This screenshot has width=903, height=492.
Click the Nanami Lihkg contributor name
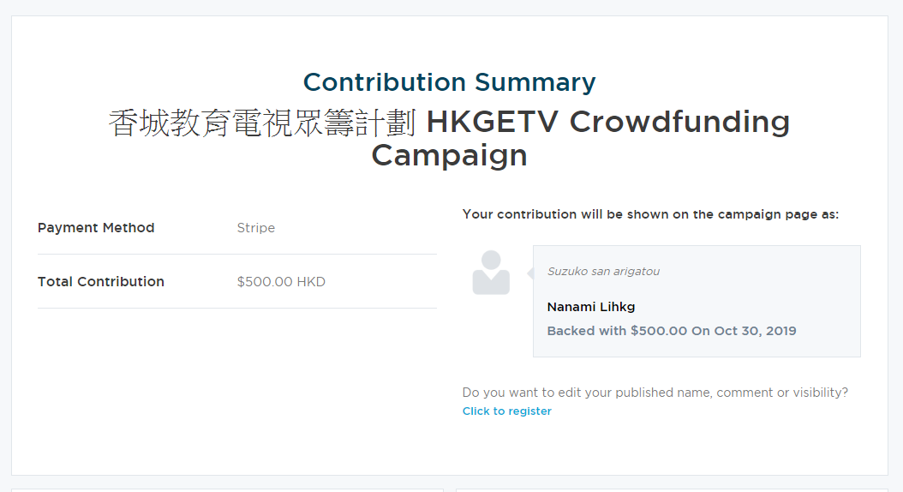tap(591, 307)
